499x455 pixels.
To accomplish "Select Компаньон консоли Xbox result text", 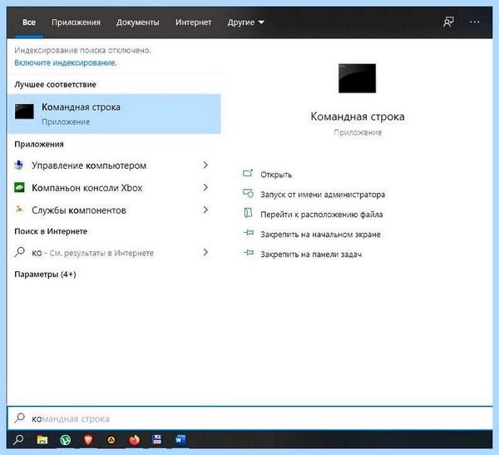I will pyautogui.click(x=86, y=188).
